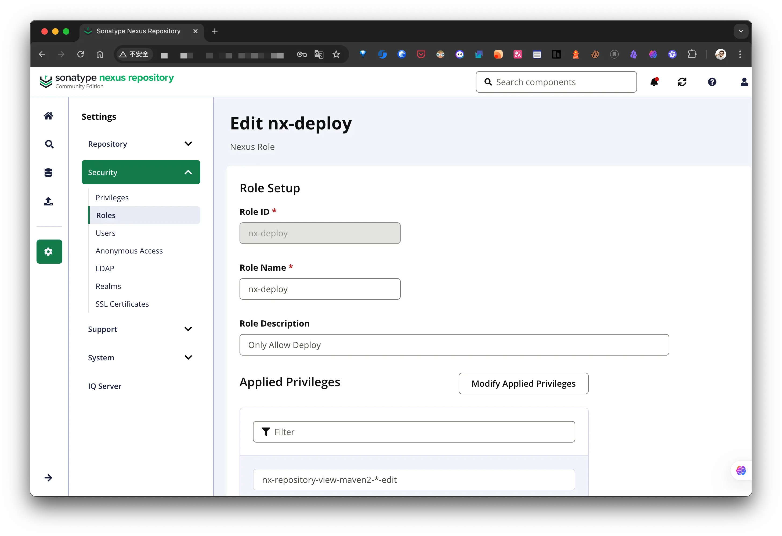Click the Upload sidebar icon
This screenshot has width=782, height=536.
click(48, 201)
